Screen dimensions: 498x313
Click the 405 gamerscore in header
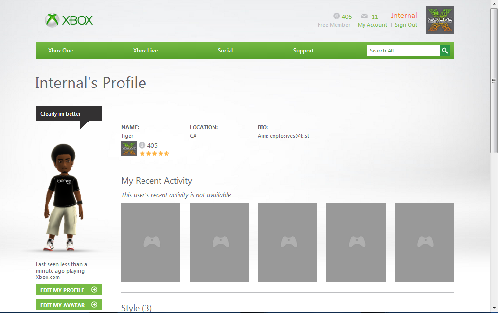(346, 17)
